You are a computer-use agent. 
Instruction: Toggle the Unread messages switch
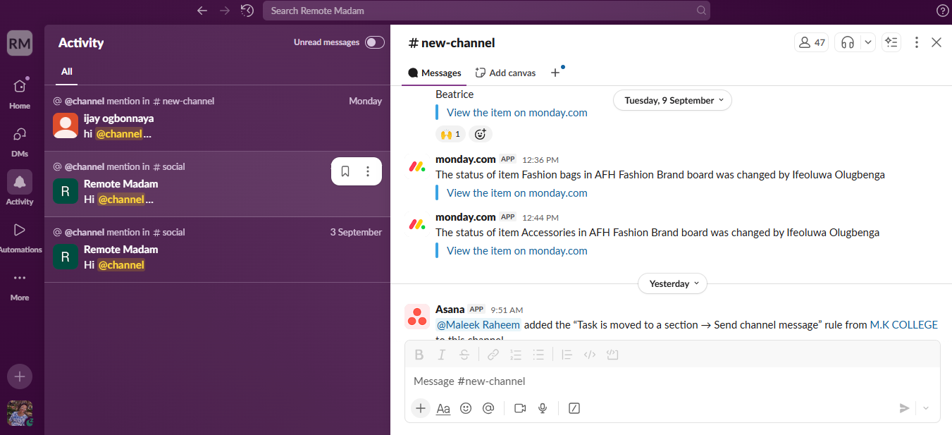(374, 42)
